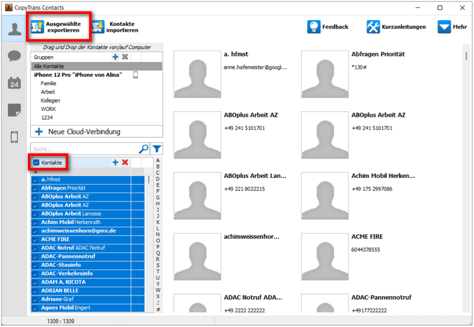
Task: Select ADAM A. NICOTA contact row
Action: pos(88,282)
